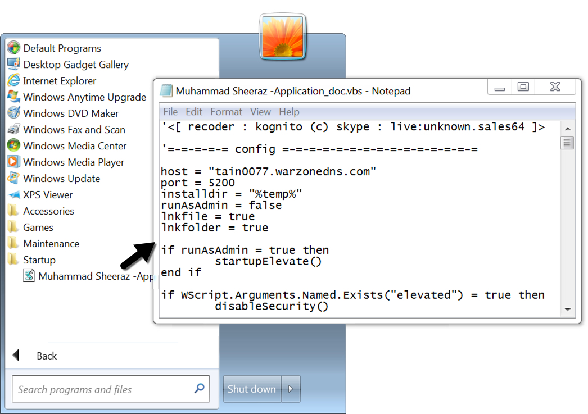The width and height of the screenshot is (588, 414).
Task: Click the Windows Fax and Scan icon
Action: click(13, 129)
